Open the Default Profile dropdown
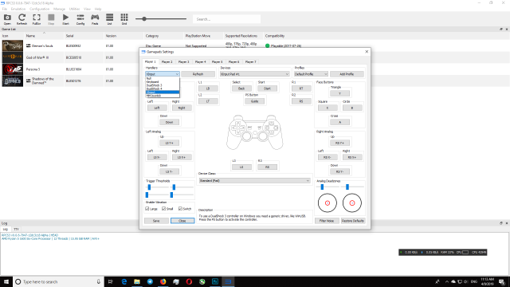This screenshot has height=287, width=510. [311, 74]
